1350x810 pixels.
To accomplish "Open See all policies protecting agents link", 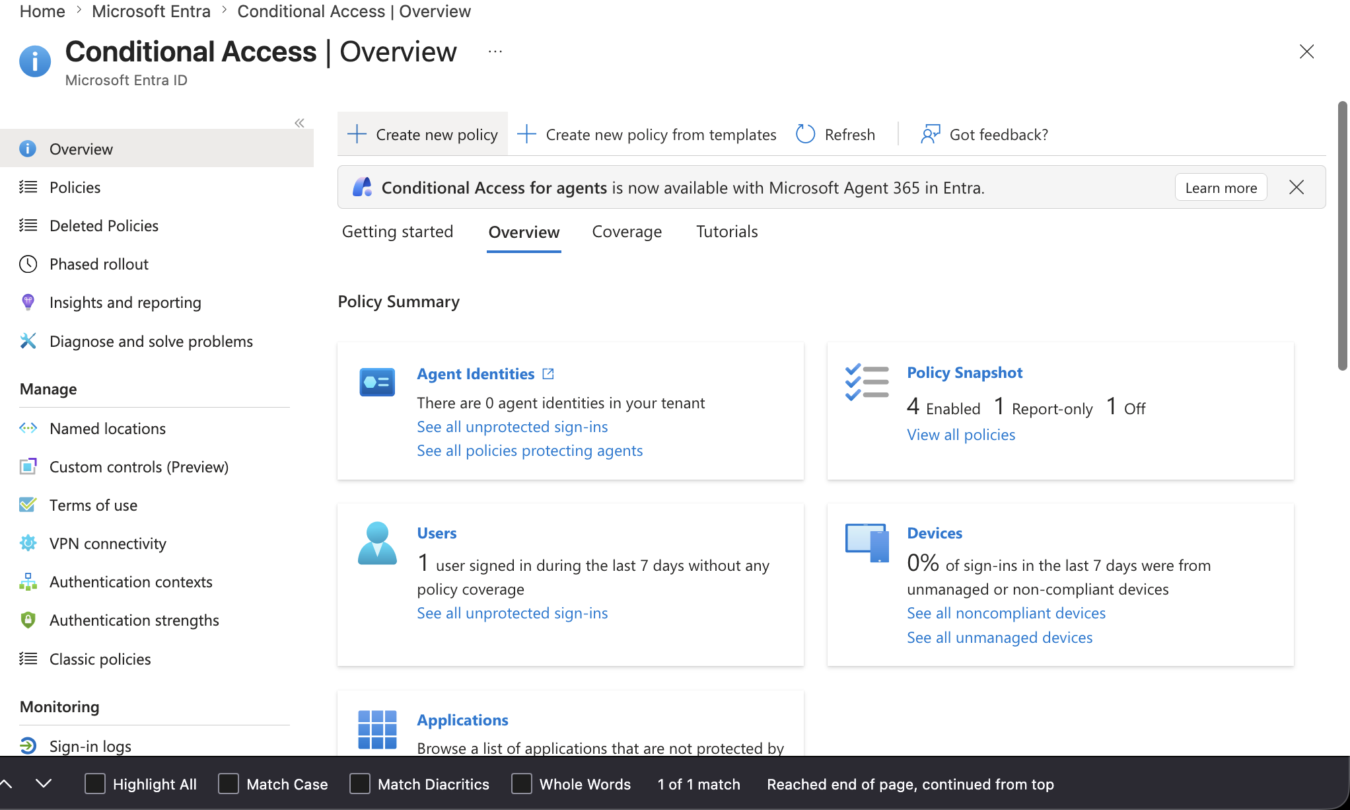I will click(x=530, y=451).
